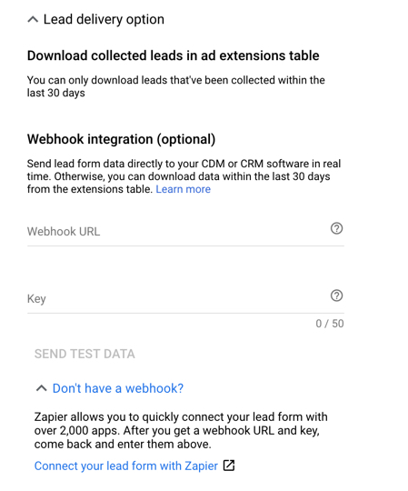The width and height of the screenshot is (408, 491).
Task: Open the Learn more link
Action: 183,189
